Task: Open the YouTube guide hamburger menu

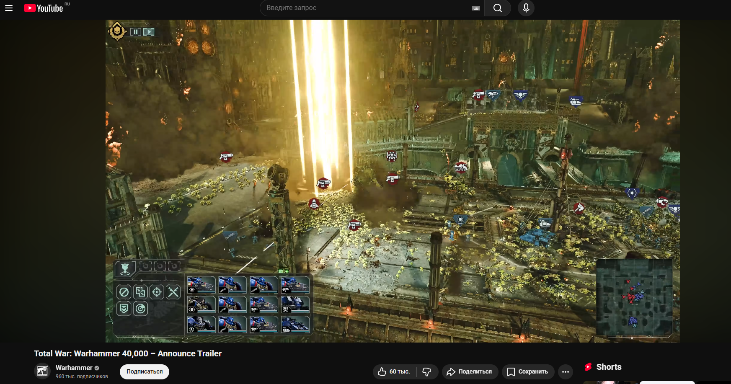Action: pos(9,8)
